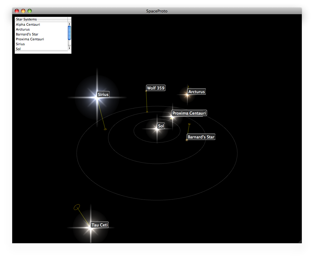Click the list scrollbar up arrow
This screenshot has width=314, height=260.
coord(69,24)
